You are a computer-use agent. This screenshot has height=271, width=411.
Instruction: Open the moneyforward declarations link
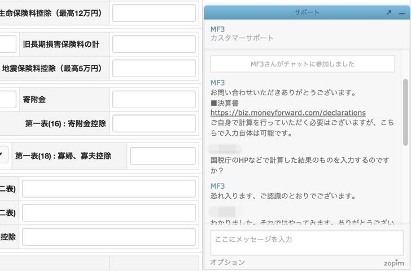[288, 113]
